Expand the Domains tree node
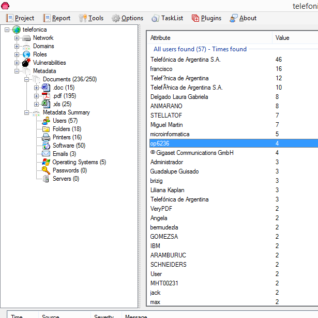Screen dimensions: 318x318 point(17,46)
